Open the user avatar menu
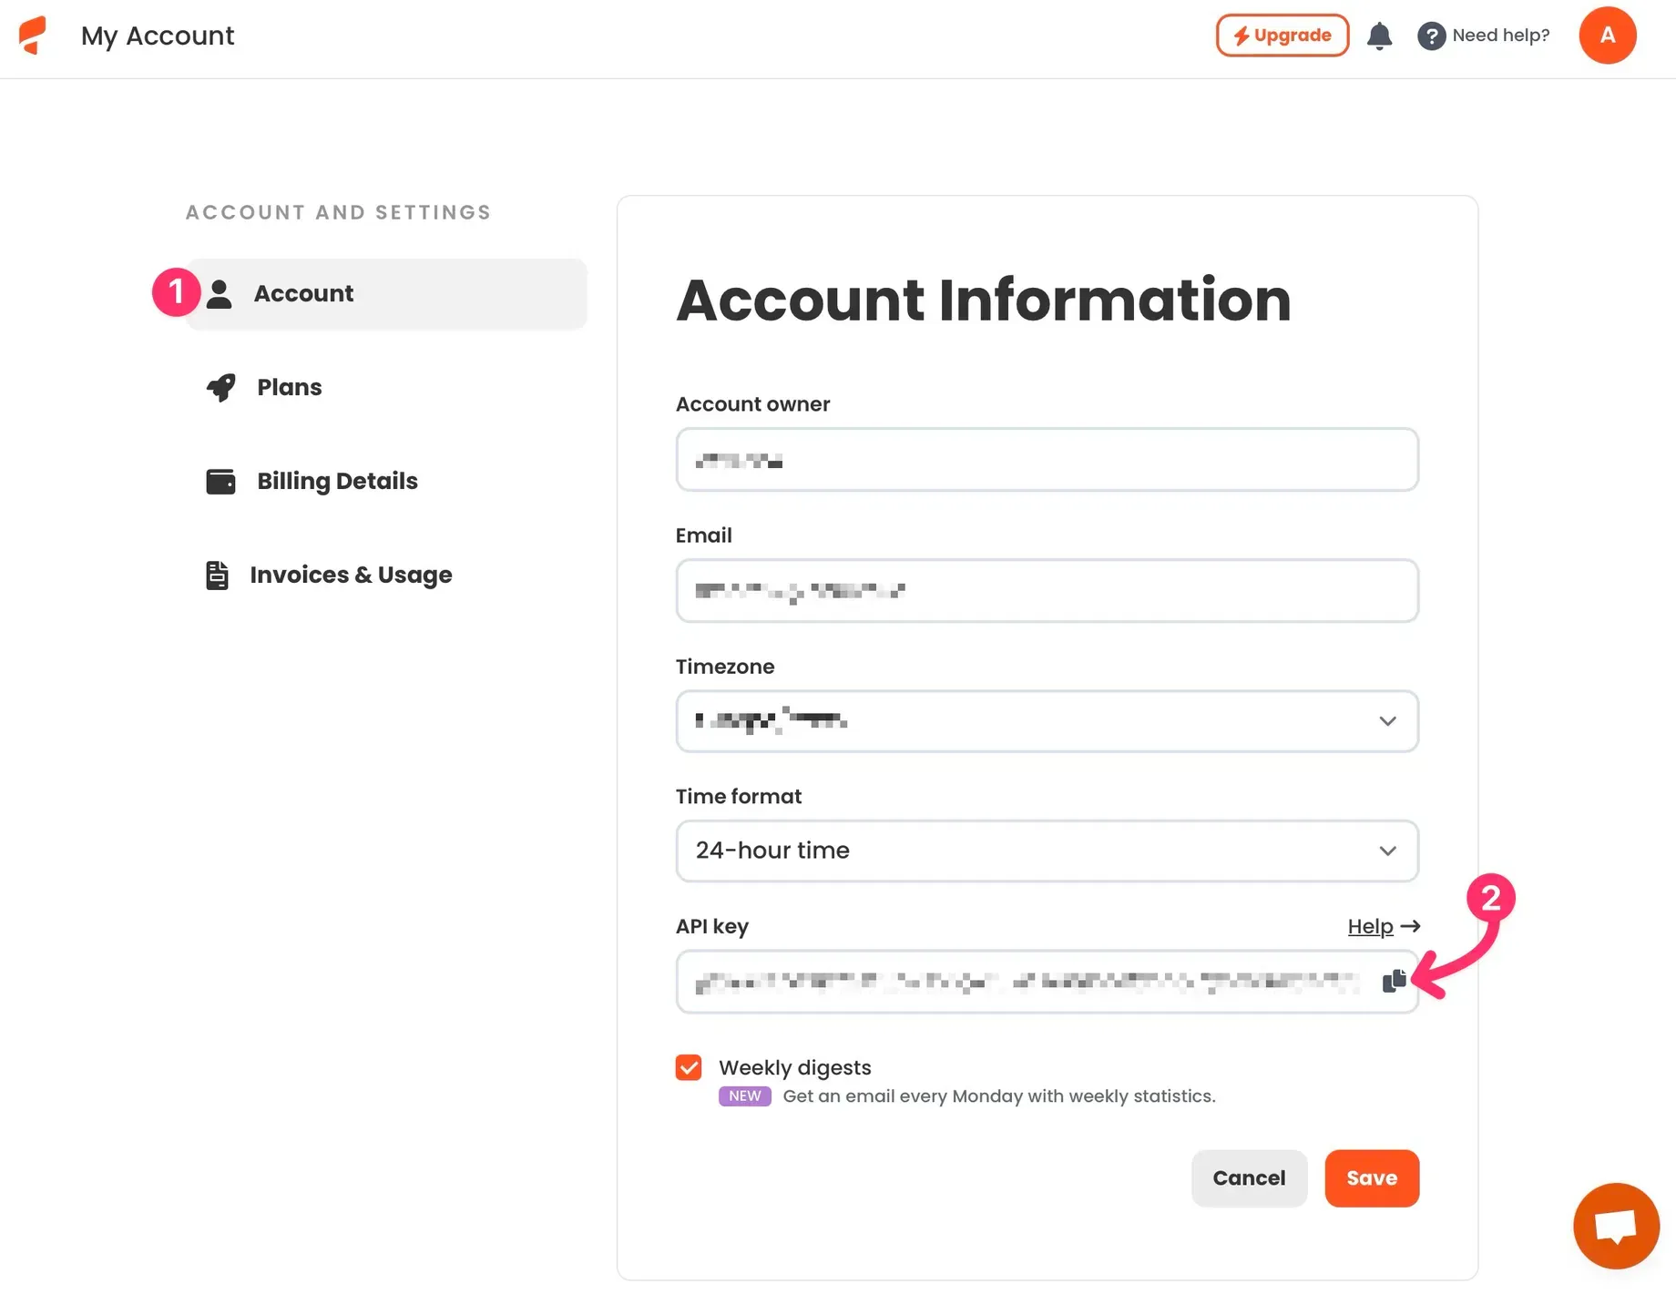This screenshot has width=1676, height=1294. point(1607,36)
